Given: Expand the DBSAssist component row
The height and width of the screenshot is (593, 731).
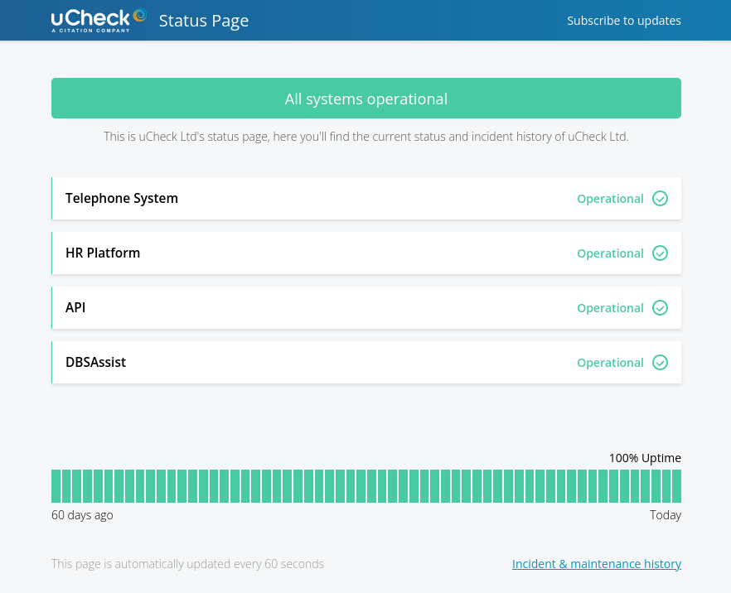Looking at the screenshot, I should pos(95,363).
